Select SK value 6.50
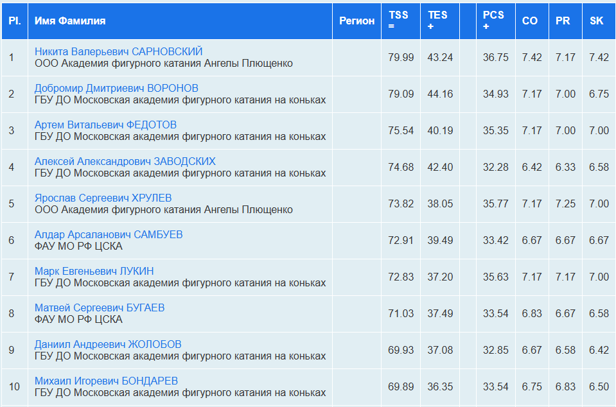 [599, 386]
